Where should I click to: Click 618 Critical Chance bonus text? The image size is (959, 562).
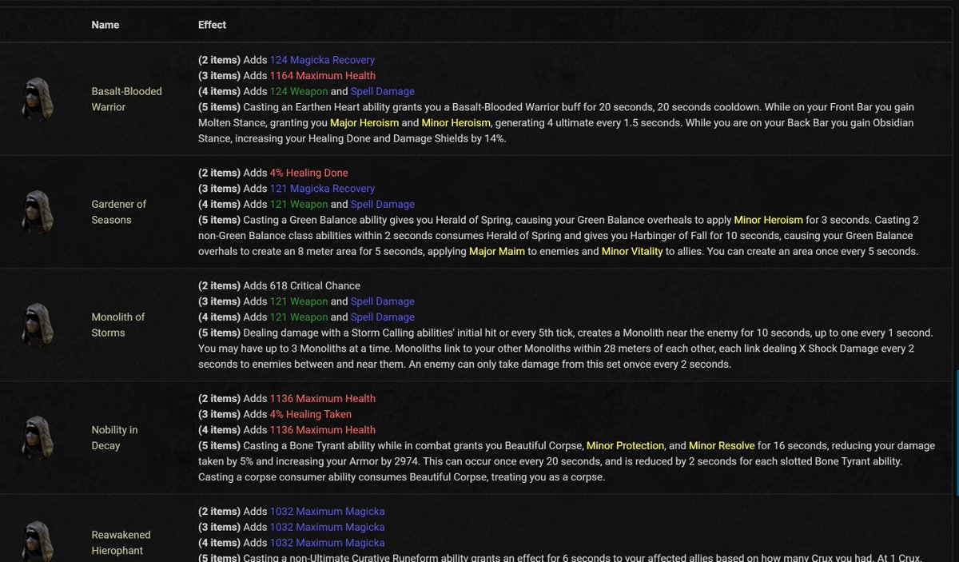(315, 285)
